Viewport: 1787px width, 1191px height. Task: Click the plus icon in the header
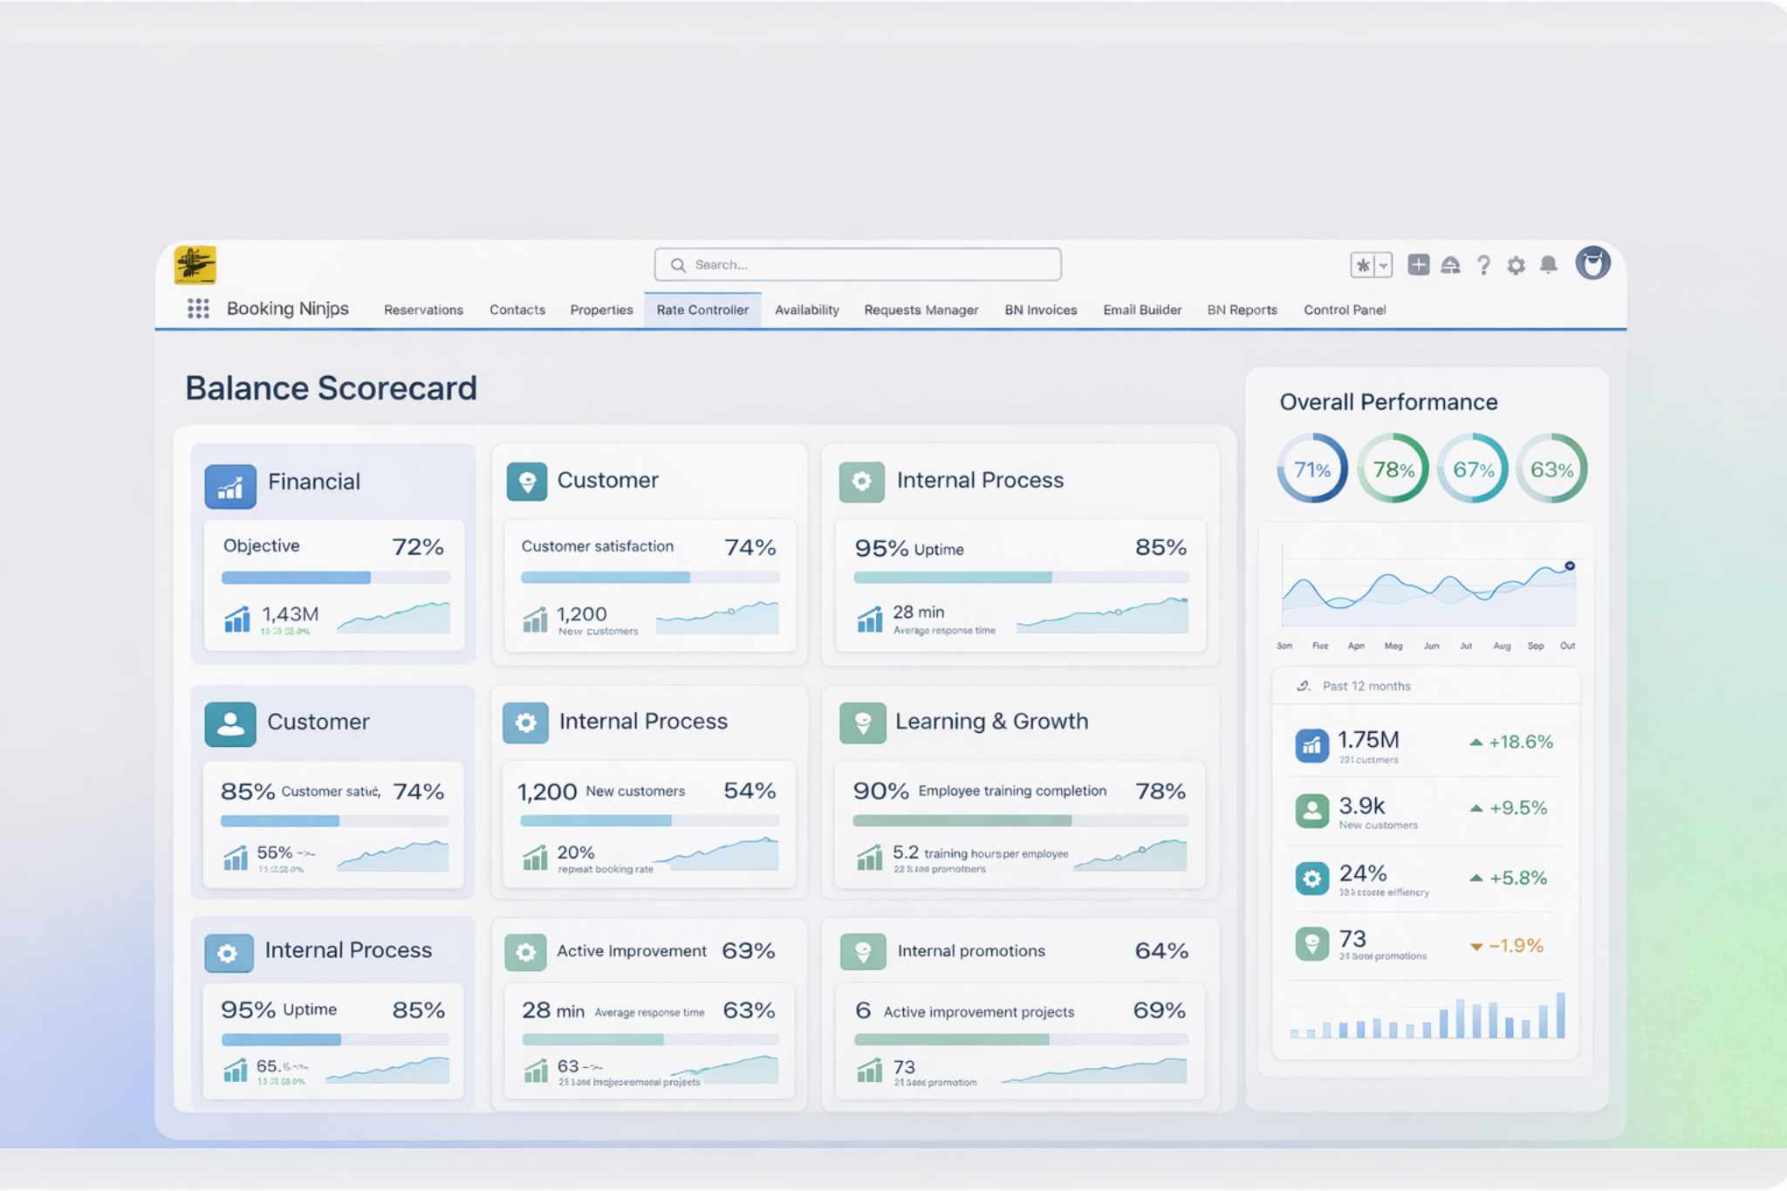1419,264
